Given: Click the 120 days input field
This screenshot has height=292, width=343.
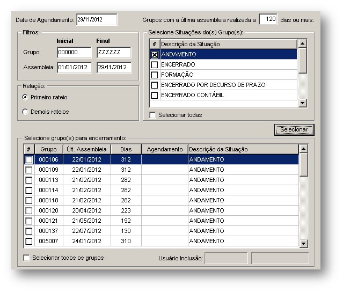Looking at the screenshot, I should (268, 19).
